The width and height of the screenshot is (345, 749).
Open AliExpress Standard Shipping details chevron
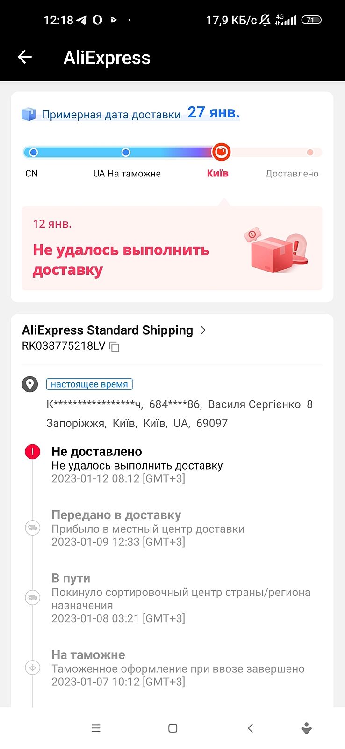(x=203, y=330)
